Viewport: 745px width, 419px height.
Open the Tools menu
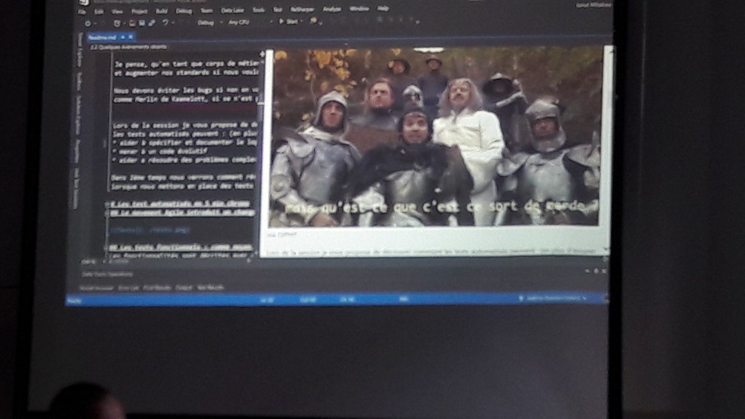click(259, 10)
